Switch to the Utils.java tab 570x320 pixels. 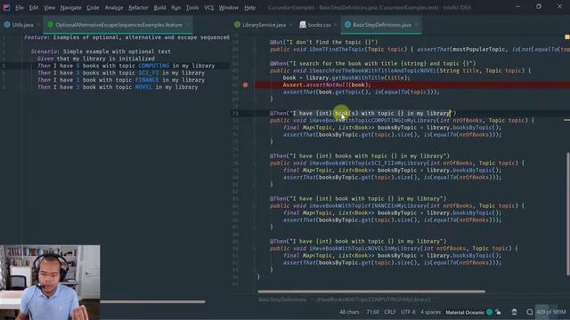22,25
